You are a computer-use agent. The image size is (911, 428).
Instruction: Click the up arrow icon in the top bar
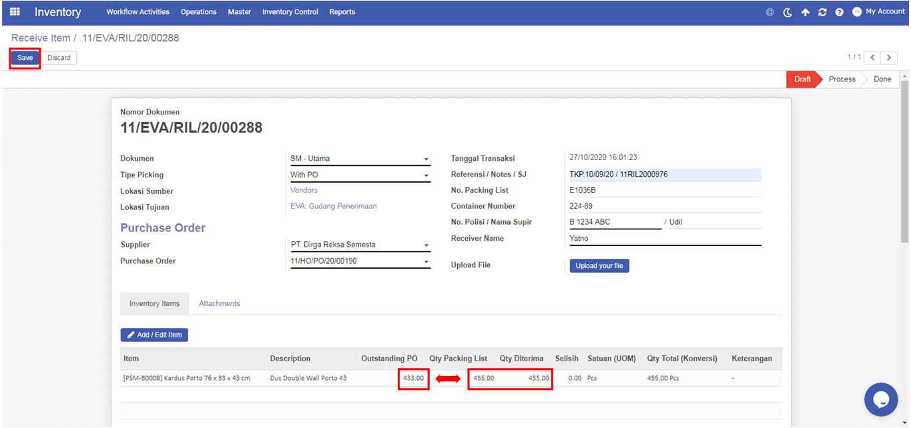click(x=805, y=12)
